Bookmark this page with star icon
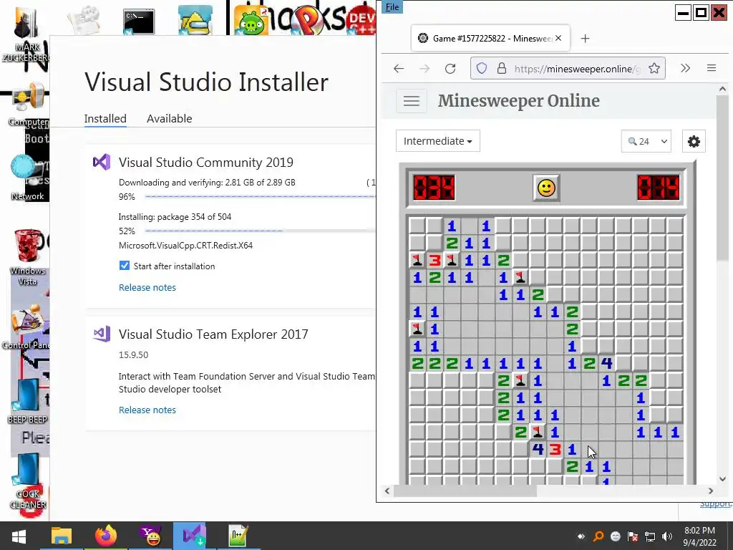 (654, 69)
